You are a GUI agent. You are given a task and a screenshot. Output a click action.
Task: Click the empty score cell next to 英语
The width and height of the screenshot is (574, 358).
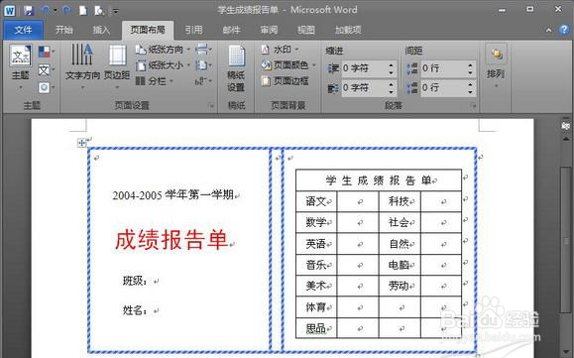tap(358, 244)
